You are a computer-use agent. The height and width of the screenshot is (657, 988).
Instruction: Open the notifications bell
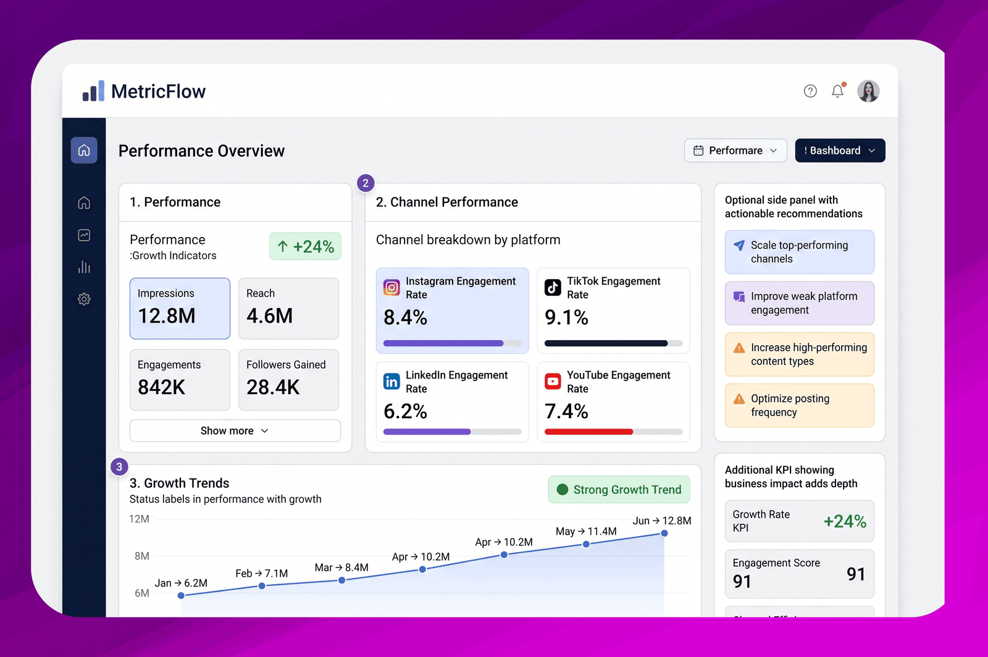click(838, 91)
